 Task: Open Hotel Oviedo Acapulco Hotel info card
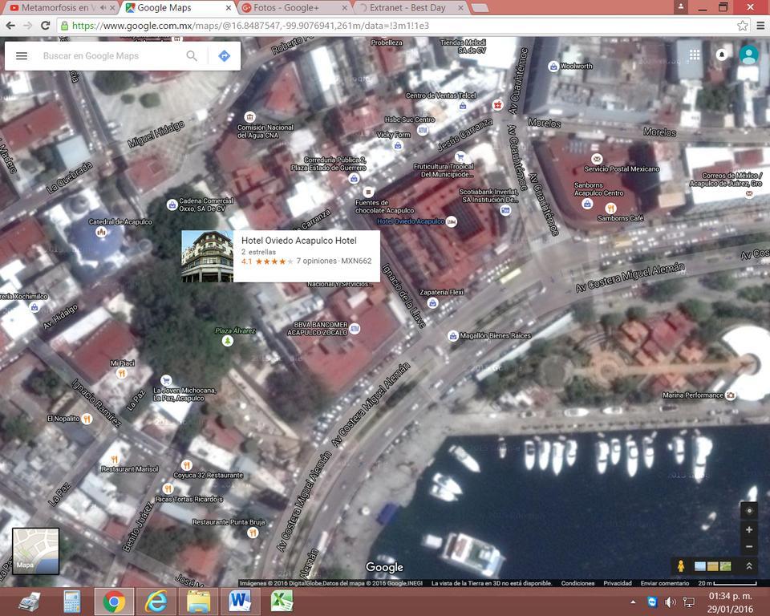[281, 256]
